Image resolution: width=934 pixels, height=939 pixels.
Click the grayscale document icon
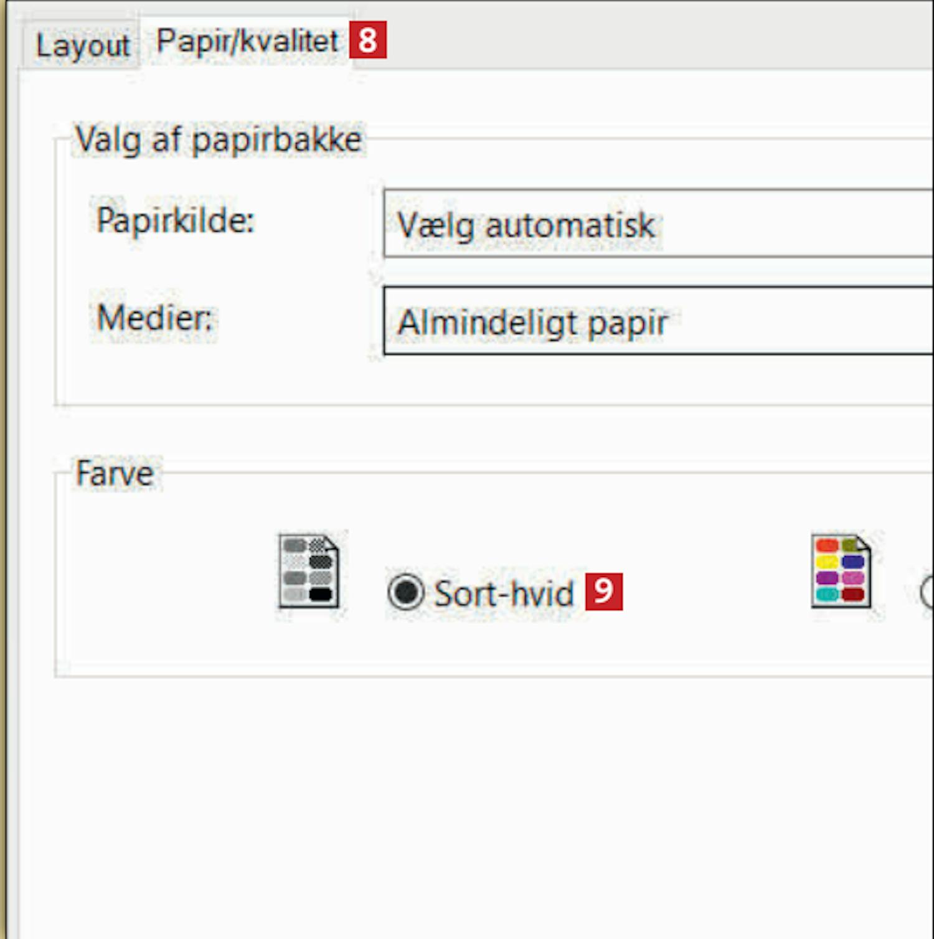[x=309, y=571]
